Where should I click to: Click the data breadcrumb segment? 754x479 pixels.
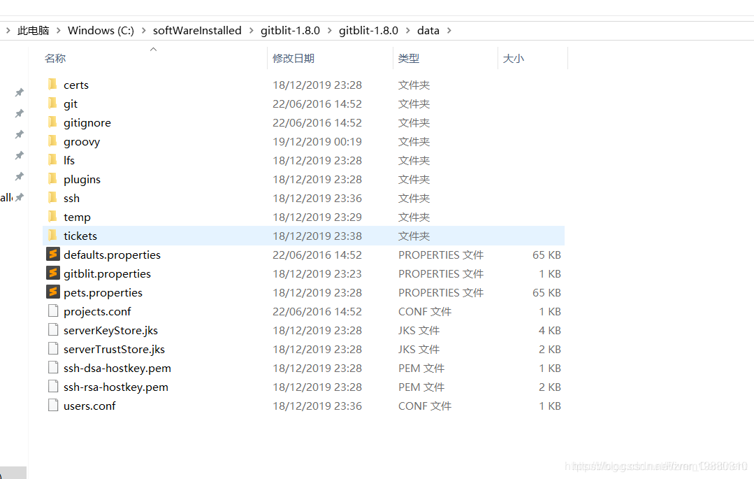point(428,31)
